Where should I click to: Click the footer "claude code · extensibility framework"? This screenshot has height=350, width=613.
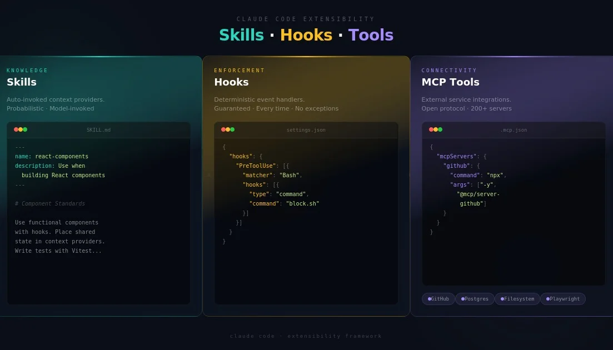pos(306,336)
